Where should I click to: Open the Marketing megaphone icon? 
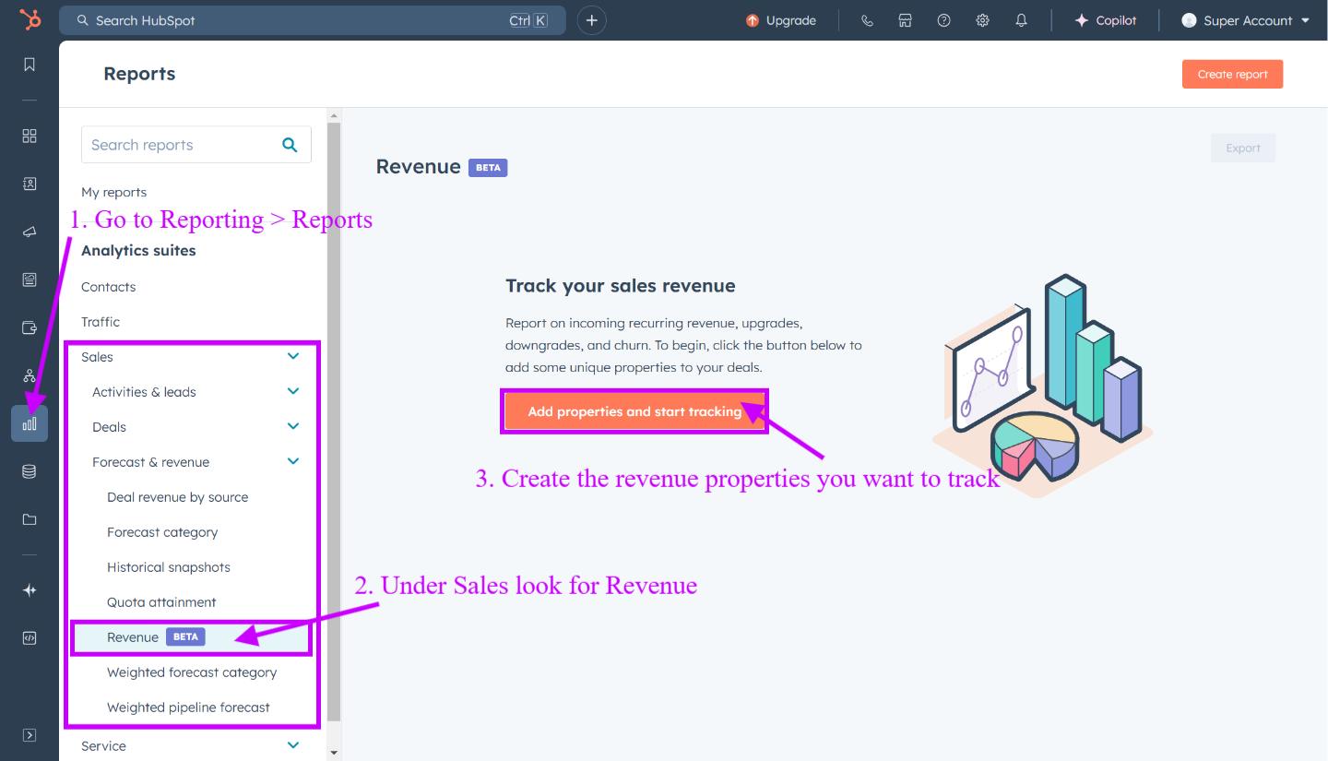tap(30, 232)
